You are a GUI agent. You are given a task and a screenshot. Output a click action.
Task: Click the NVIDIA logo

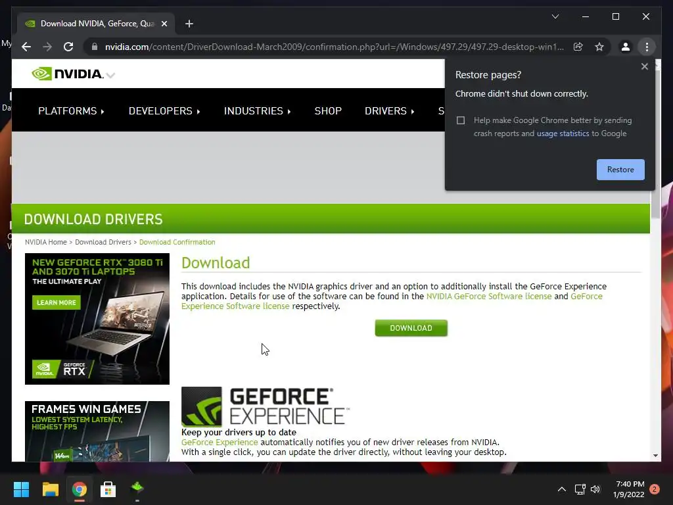(67, 74)
